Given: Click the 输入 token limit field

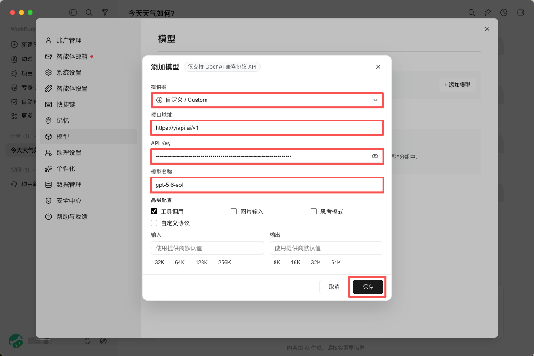Looking at the screenshot, I should tap(207, 248).
